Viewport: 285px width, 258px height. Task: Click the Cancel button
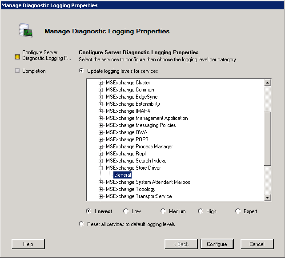257,244
